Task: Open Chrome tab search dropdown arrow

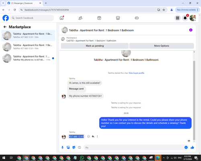Action: (3, 3)
